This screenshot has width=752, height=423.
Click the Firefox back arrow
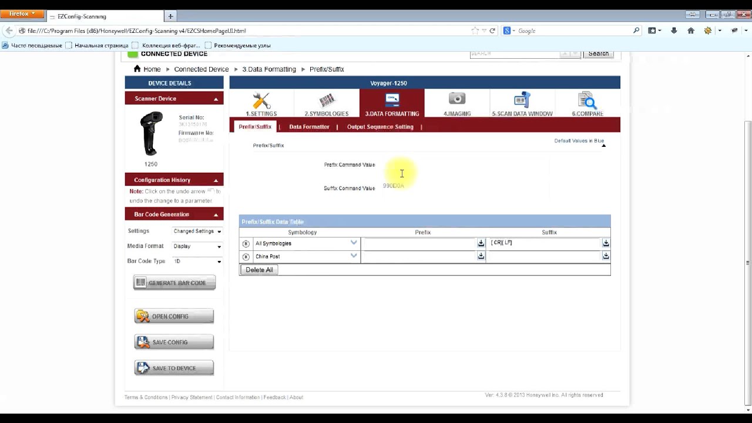point(9,31)
